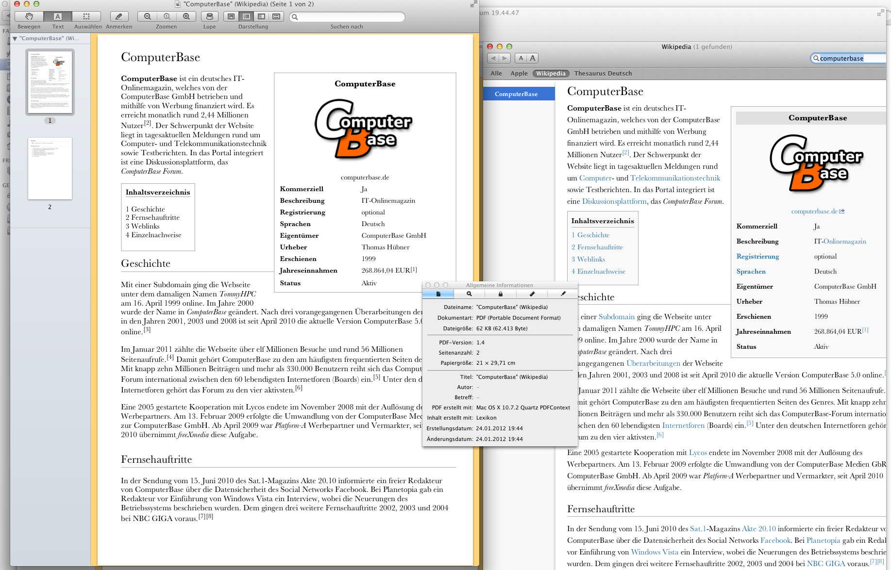
Task: Show the Lupe magnifier
Action: [x=210, y=16]
